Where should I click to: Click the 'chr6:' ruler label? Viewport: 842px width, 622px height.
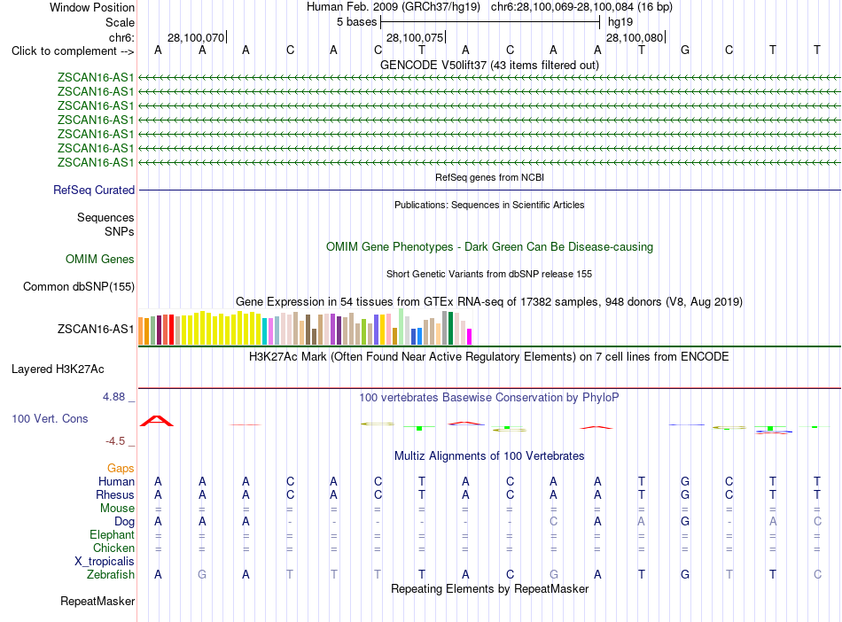point(121,37)
